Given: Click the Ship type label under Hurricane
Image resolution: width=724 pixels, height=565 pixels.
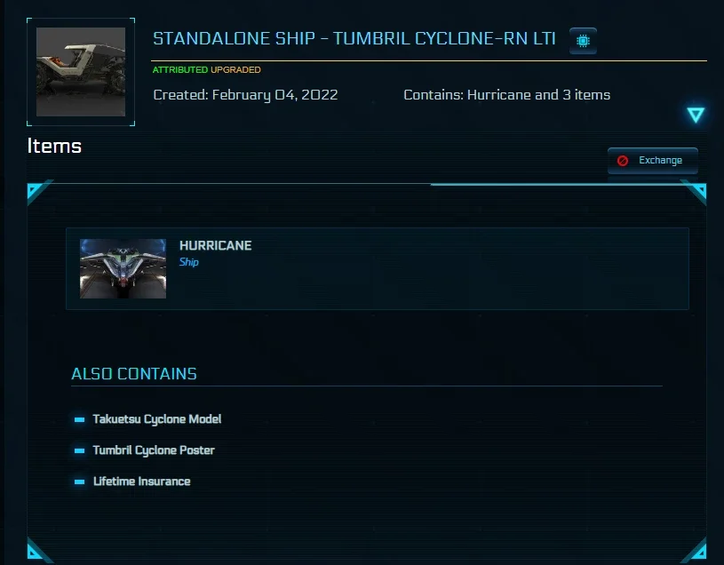Looking at the screenshot, I should click(189, 262).
